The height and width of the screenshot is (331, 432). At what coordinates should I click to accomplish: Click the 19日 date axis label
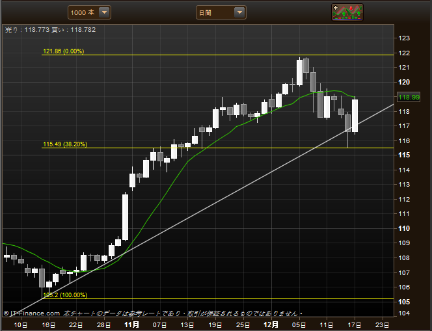[215, 325]
